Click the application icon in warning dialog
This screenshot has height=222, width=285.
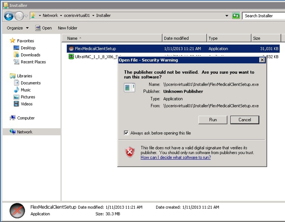tap(129, 88)
